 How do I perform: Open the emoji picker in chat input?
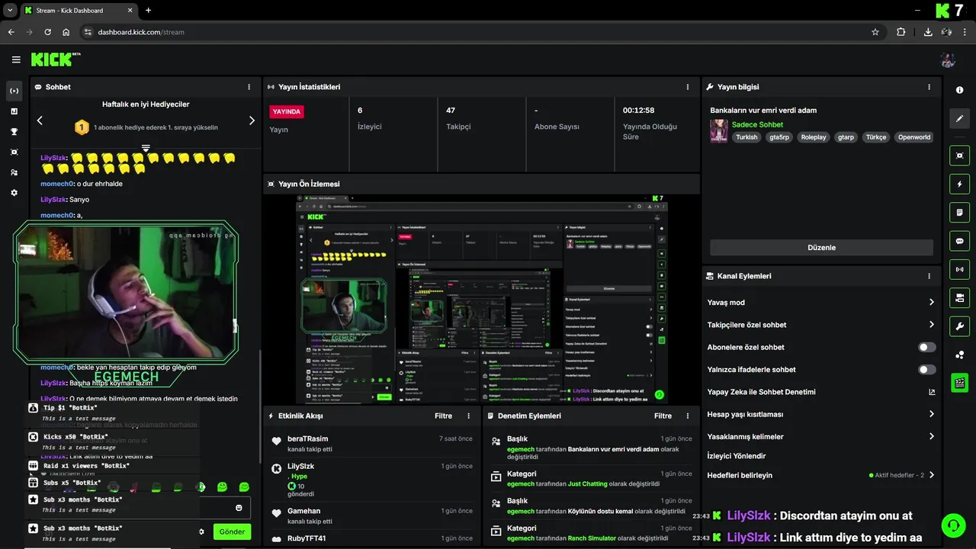pos(239,508)
